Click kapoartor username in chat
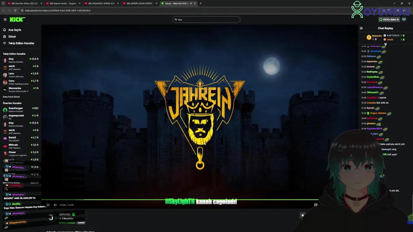413x232 pixels. pos(372,62)
